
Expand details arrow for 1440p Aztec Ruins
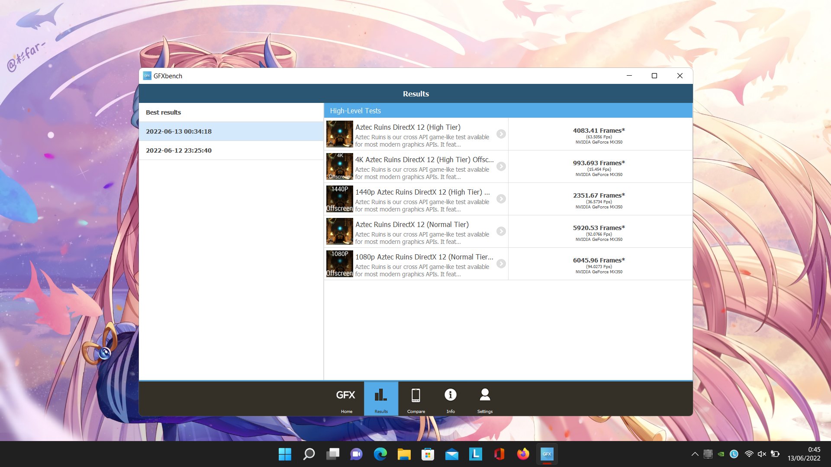501,199
